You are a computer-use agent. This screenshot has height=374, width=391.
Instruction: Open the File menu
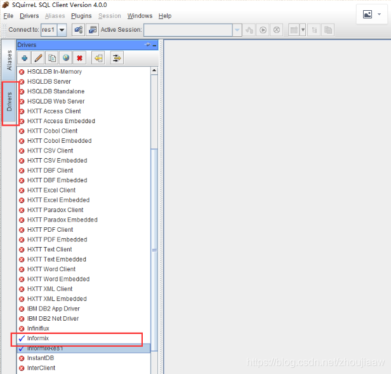[x=8, y=16]
